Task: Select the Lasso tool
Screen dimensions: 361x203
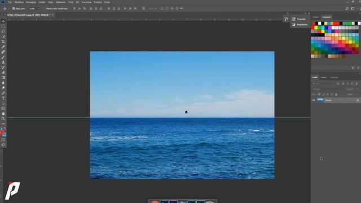Action: point(3,32)
